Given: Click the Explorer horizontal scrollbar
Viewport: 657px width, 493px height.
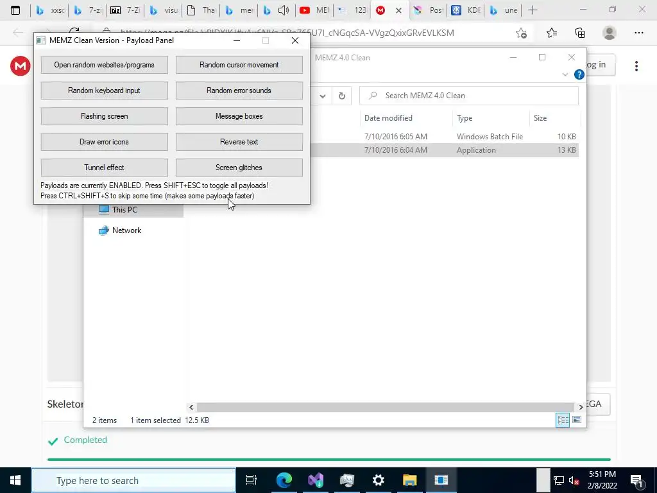Looking at the screenshot, I should point(385,407).
